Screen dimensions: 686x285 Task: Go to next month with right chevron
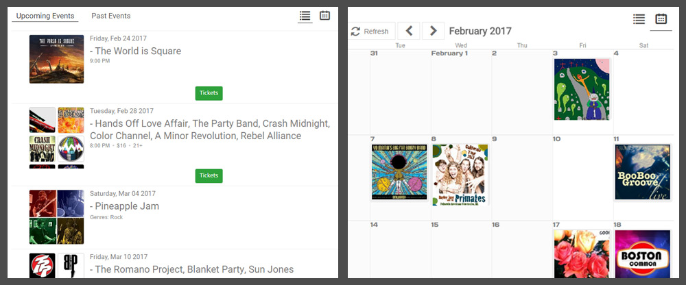433,31
